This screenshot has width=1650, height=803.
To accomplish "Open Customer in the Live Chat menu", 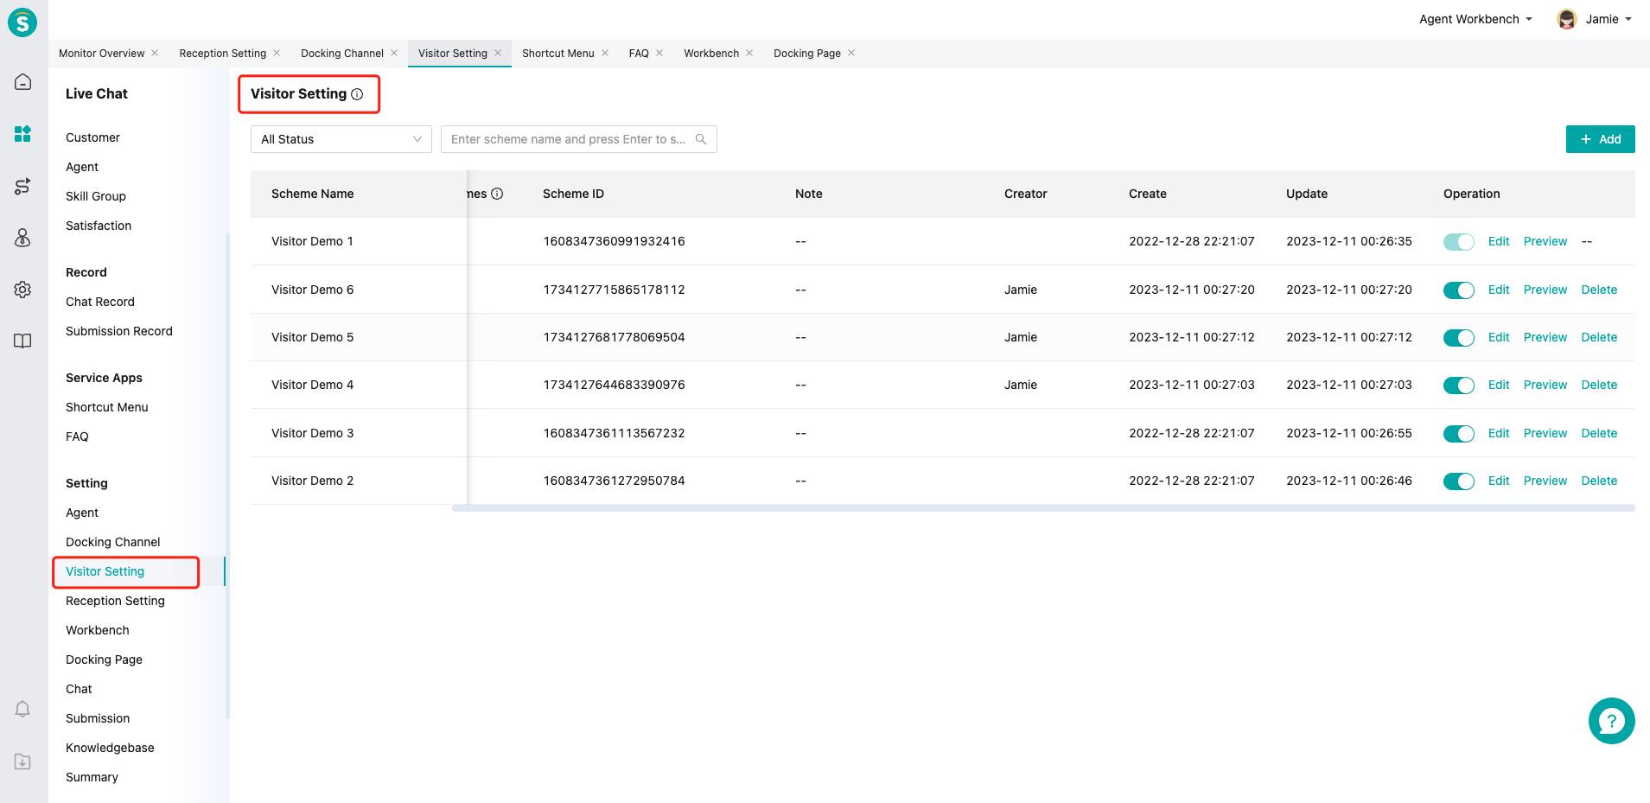I will coord(92,137).
